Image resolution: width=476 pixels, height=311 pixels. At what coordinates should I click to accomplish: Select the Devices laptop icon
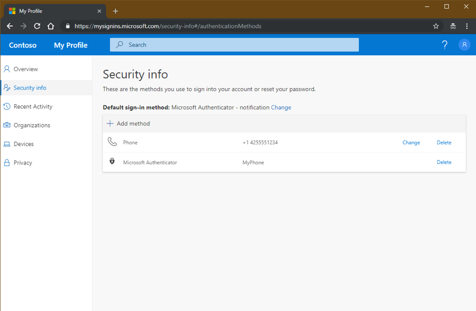(x=6, y=144)
